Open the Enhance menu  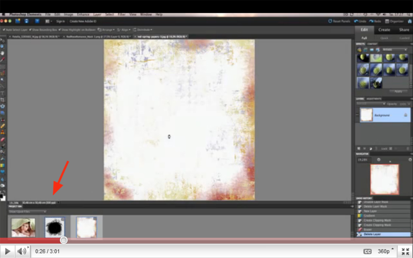point(83,14)
